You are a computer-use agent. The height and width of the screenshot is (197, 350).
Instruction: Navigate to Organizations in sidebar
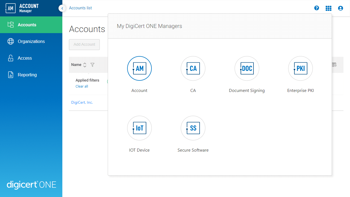pyautogui.click(x=31, y=41)
